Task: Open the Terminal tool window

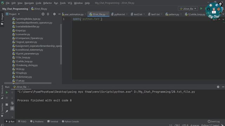Action: 53,121
